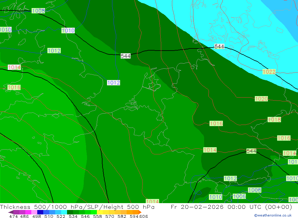
Task: Click the 474 legend value
Action: 13,217
